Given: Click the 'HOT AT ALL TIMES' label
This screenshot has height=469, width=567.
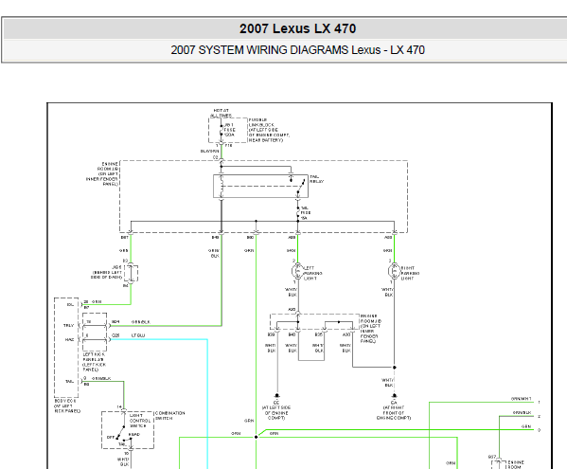Looking at the screenshot, I should [221, 113].
